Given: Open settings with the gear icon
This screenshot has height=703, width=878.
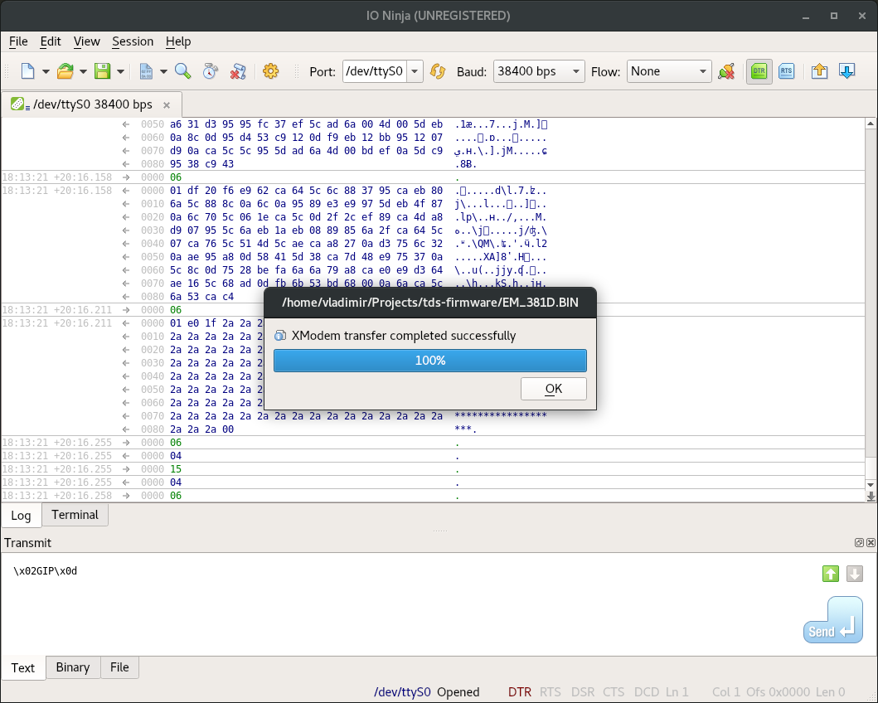Looking at the screenshot, I should (x=270, y=71).
